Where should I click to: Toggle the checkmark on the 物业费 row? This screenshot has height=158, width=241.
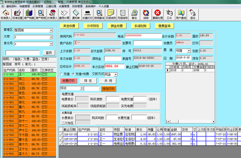tap(61, 134)
